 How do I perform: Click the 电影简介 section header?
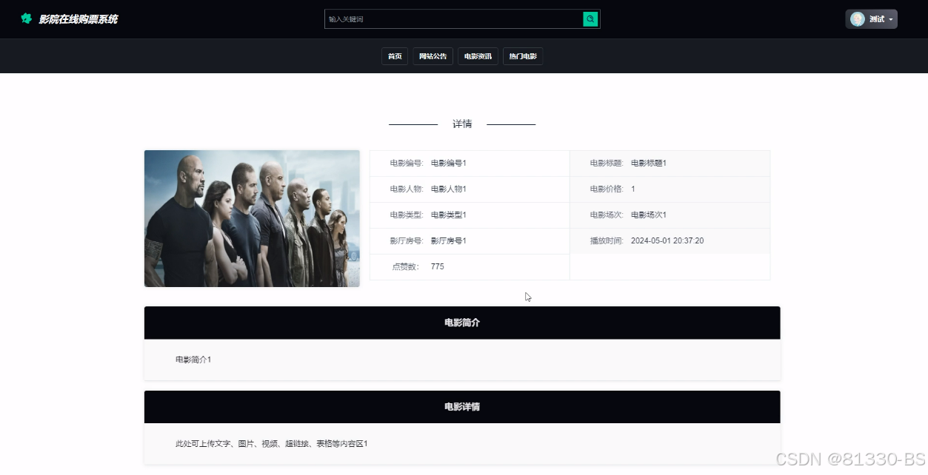coord(462,323)
